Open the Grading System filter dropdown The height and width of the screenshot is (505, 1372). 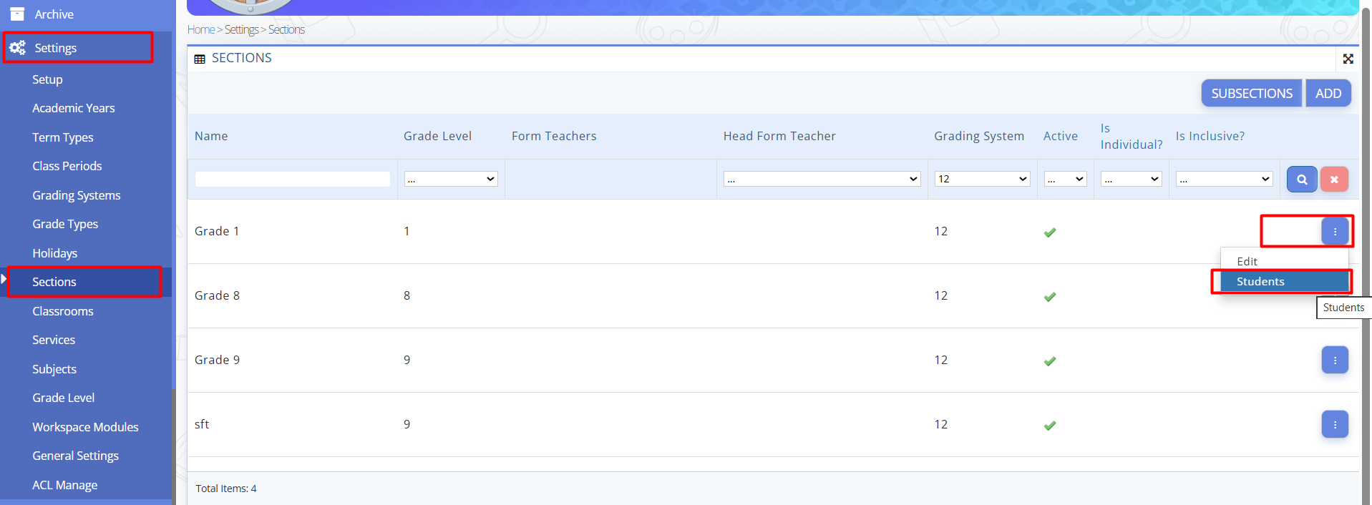[982, 179]
